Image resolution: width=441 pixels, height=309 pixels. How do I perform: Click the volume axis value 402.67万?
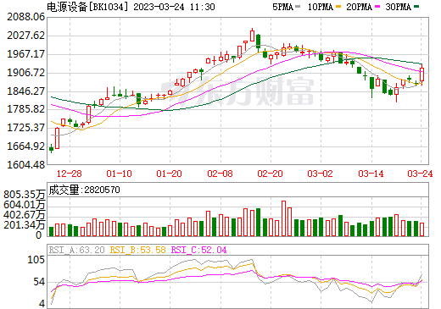25,215
